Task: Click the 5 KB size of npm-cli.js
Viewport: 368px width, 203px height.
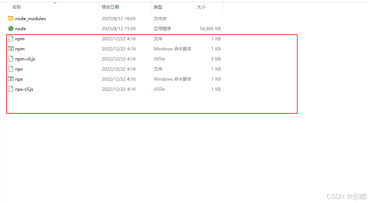Action: (x=216, y=59)
